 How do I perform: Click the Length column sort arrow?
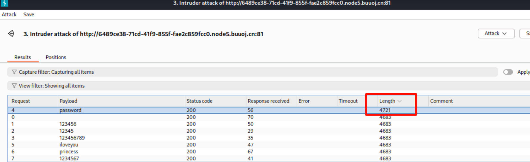tap(399, 101)
